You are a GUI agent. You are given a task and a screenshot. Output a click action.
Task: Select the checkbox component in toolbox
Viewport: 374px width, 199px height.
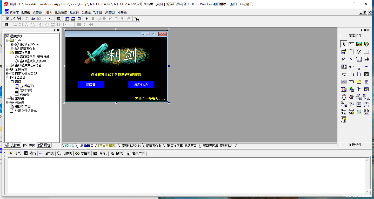344,59
